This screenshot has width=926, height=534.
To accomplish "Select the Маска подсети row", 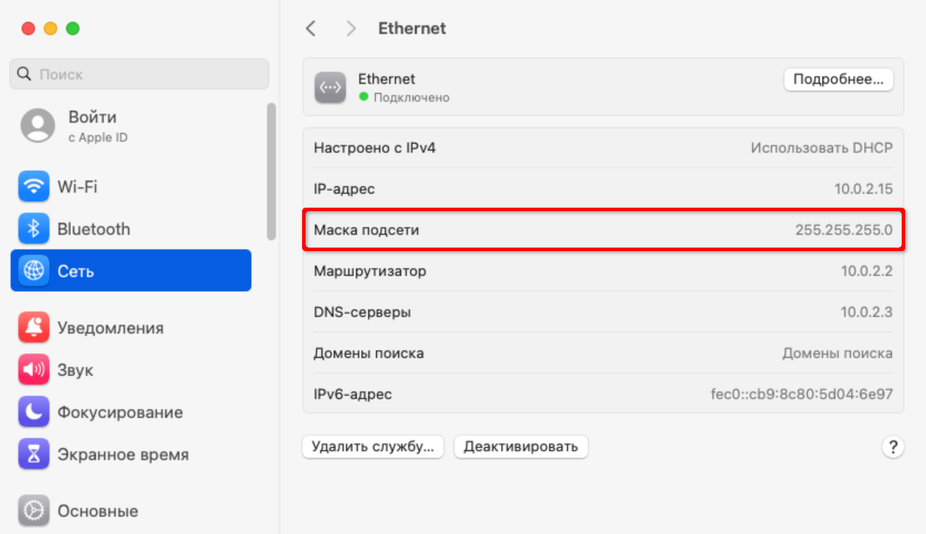I will (603, 230).
